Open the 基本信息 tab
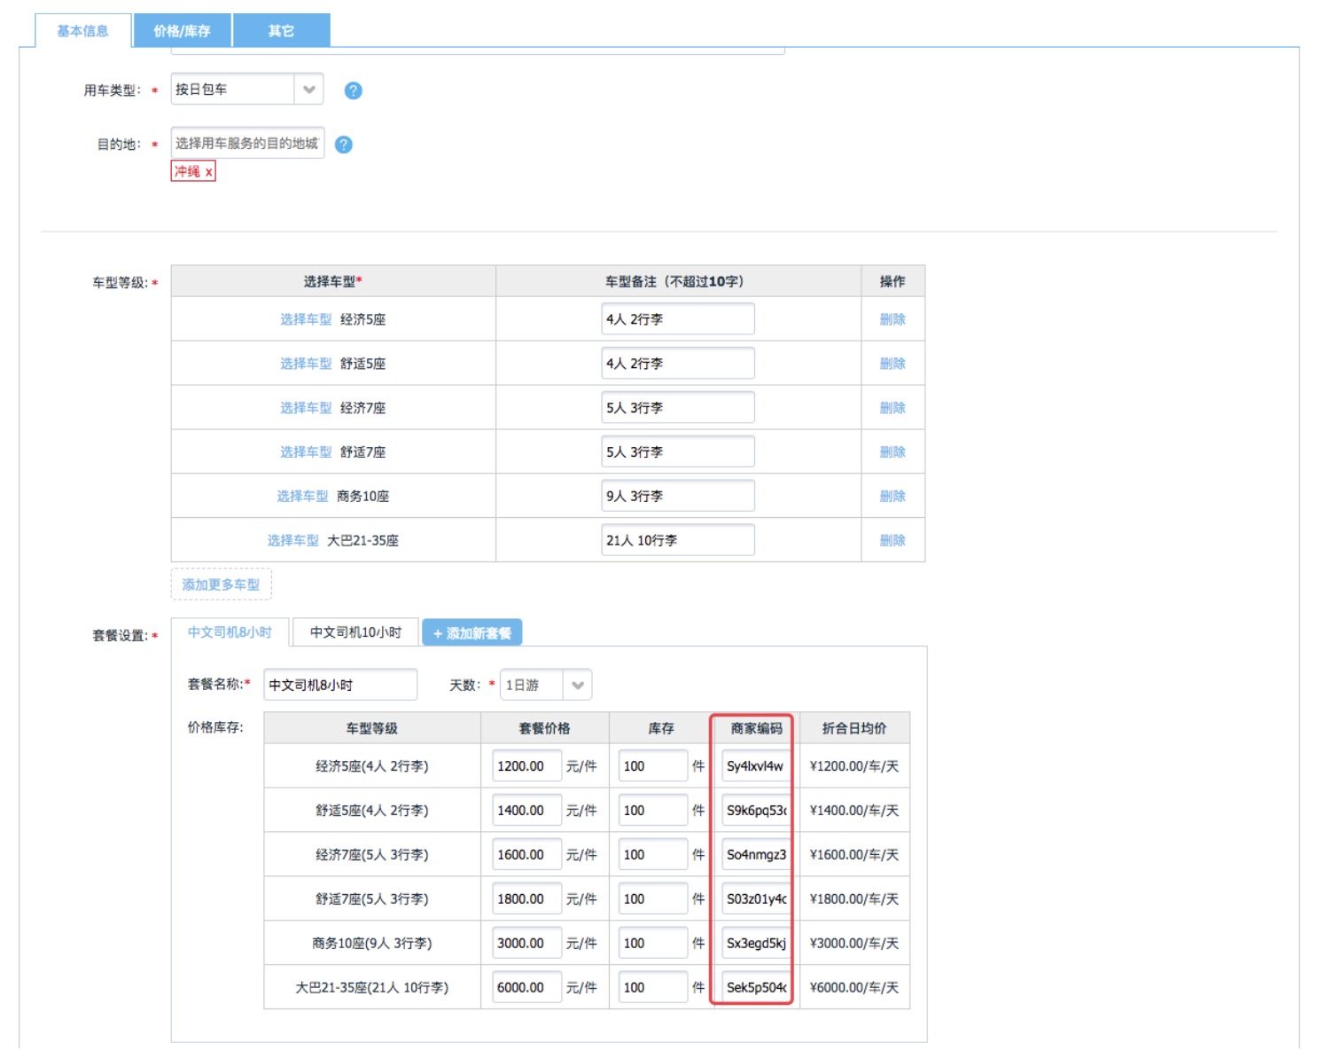Viewport: 1317px width, 1059px height. click(x=83, y=31)
